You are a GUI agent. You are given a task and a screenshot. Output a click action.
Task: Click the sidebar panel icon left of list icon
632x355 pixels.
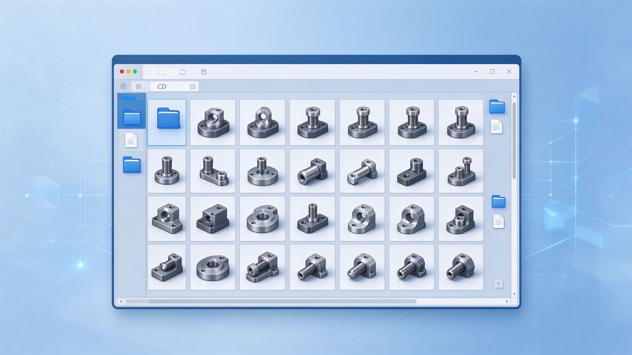pyautogui.click(x=123, y=86)
